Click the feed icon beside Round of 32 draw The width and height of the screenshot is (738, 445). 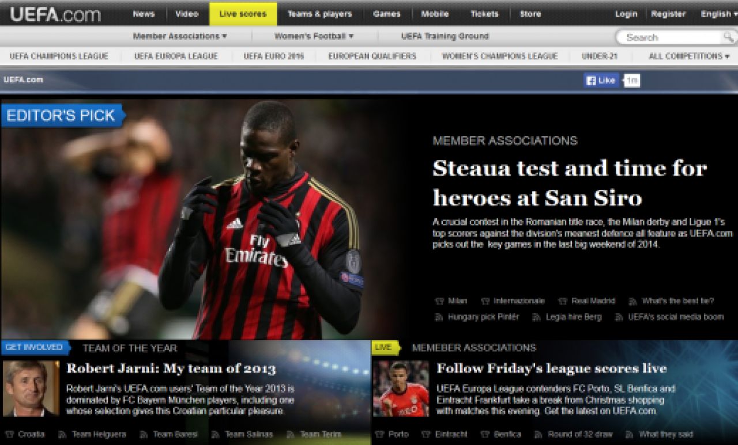pos(538,435)
